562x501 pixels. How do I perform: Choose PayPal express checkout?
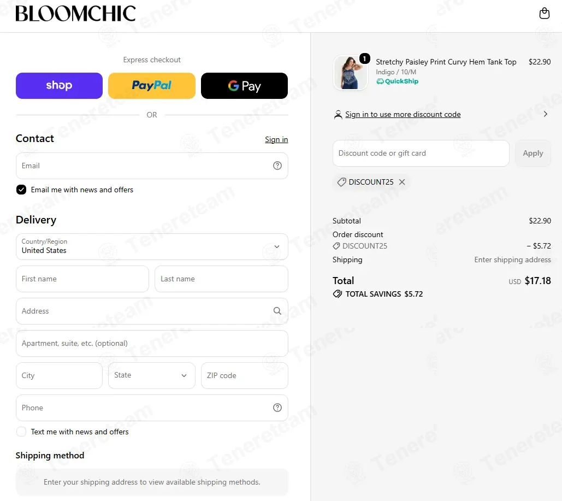tap(152, 86)
